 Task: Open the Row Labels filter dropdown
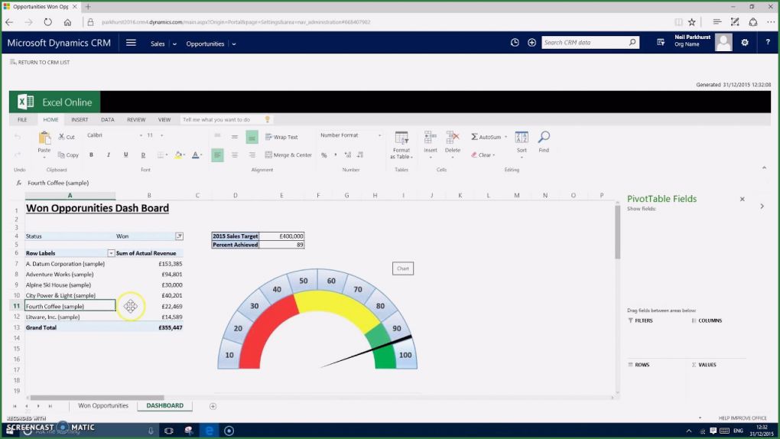[111, 253]
